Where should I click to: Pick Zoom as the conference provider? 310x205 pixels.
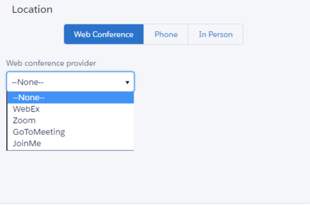tap(71, 121)
